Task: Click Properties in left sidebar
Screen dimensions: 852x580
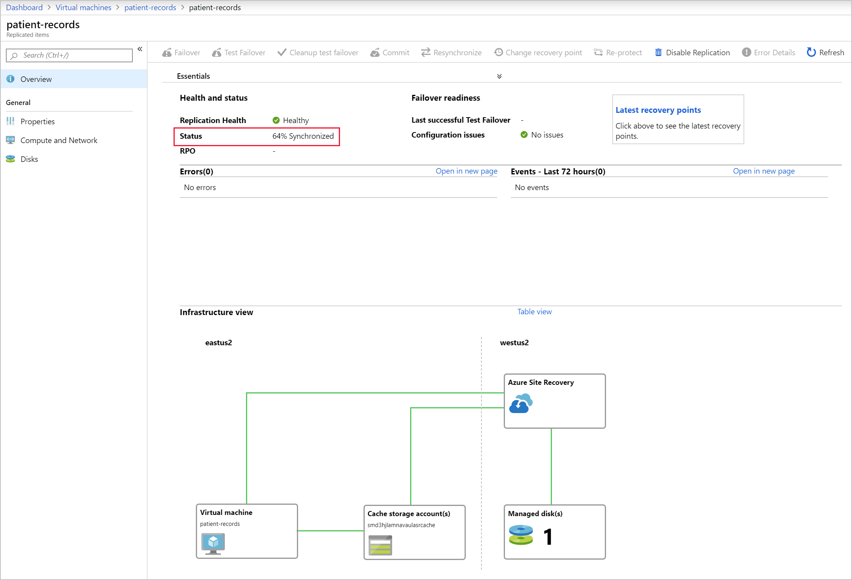Action: click(x=37, y=120)
